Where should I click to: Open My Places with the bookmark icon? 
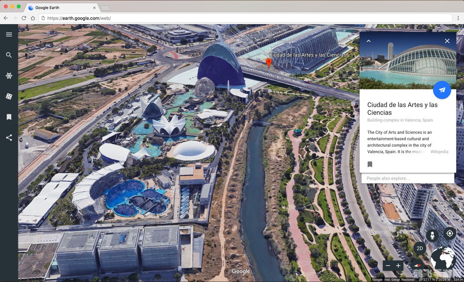pos(9,117)
